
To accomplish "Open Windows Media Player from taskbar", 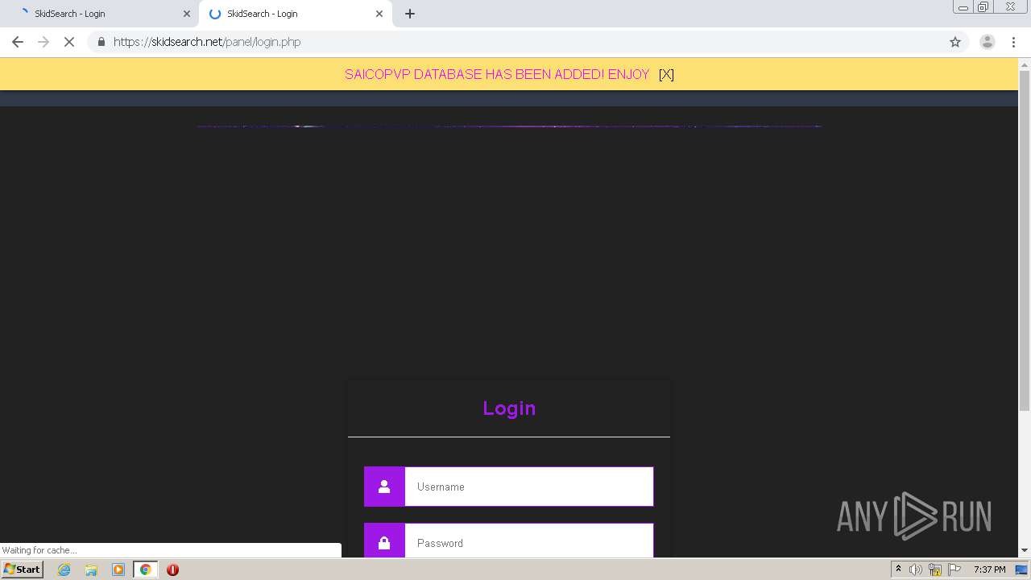I will pos(118,570).
